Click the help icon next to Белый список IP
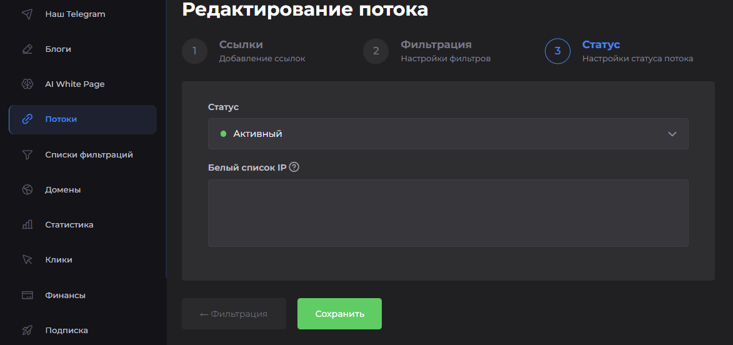The image size is (733, 345). [x=294, y=167]
